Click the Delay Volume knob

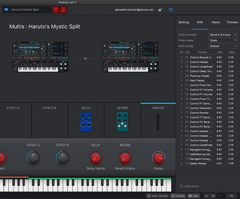coord(96,157)
